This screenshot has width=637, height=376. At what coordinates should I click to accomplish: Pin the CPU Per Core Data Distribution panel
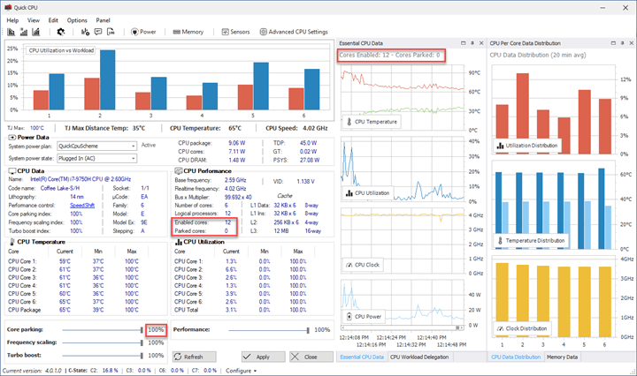tap(622, 43)
